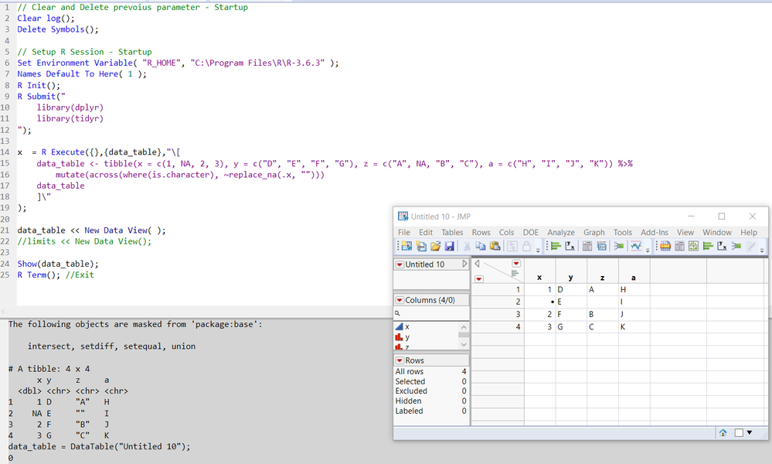Screen dimensions: 772x464
Task: Click the Save icon in JMP toolbar
Action: click(x=449, y=247)
